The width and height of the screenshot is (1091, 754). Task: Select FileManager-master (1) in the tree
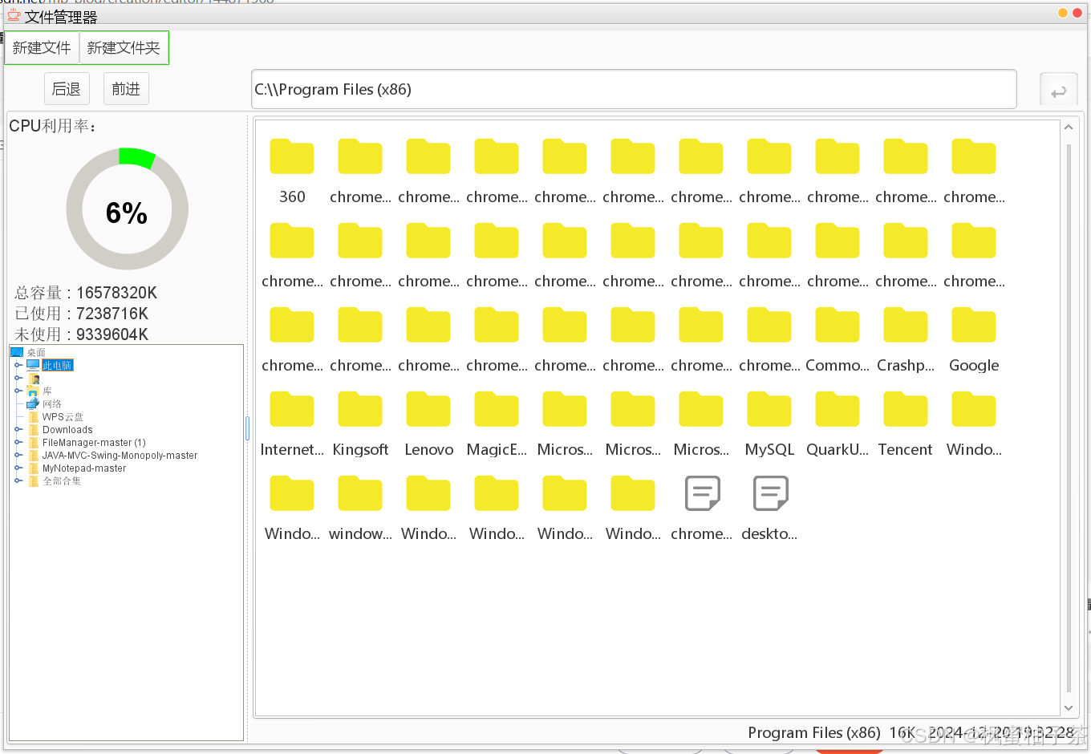[94, 442]
